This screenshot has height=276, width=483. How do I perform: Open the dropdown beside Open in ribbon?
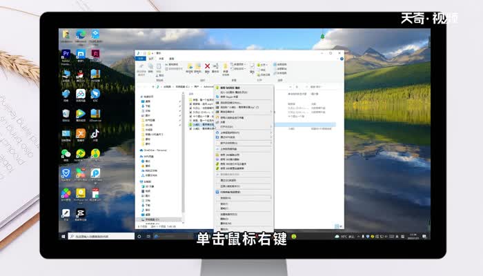coord(266,65)
